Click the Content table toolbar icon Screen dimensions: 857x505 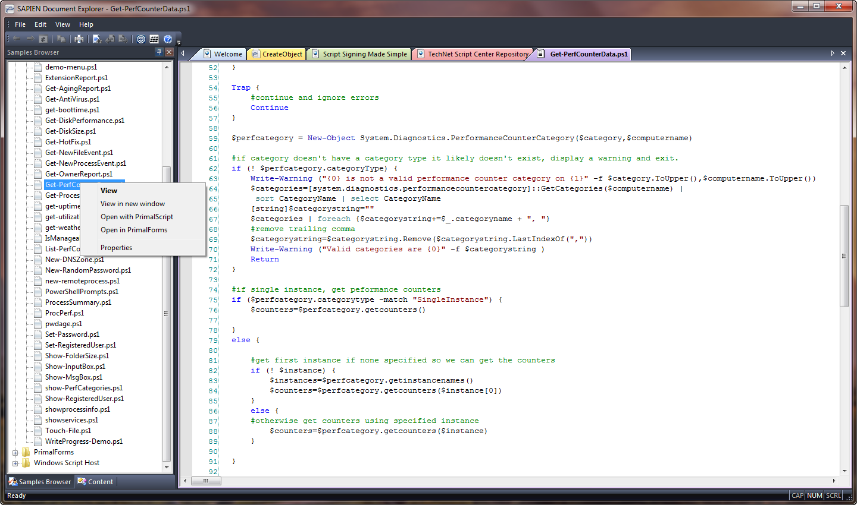pos(154,39)
